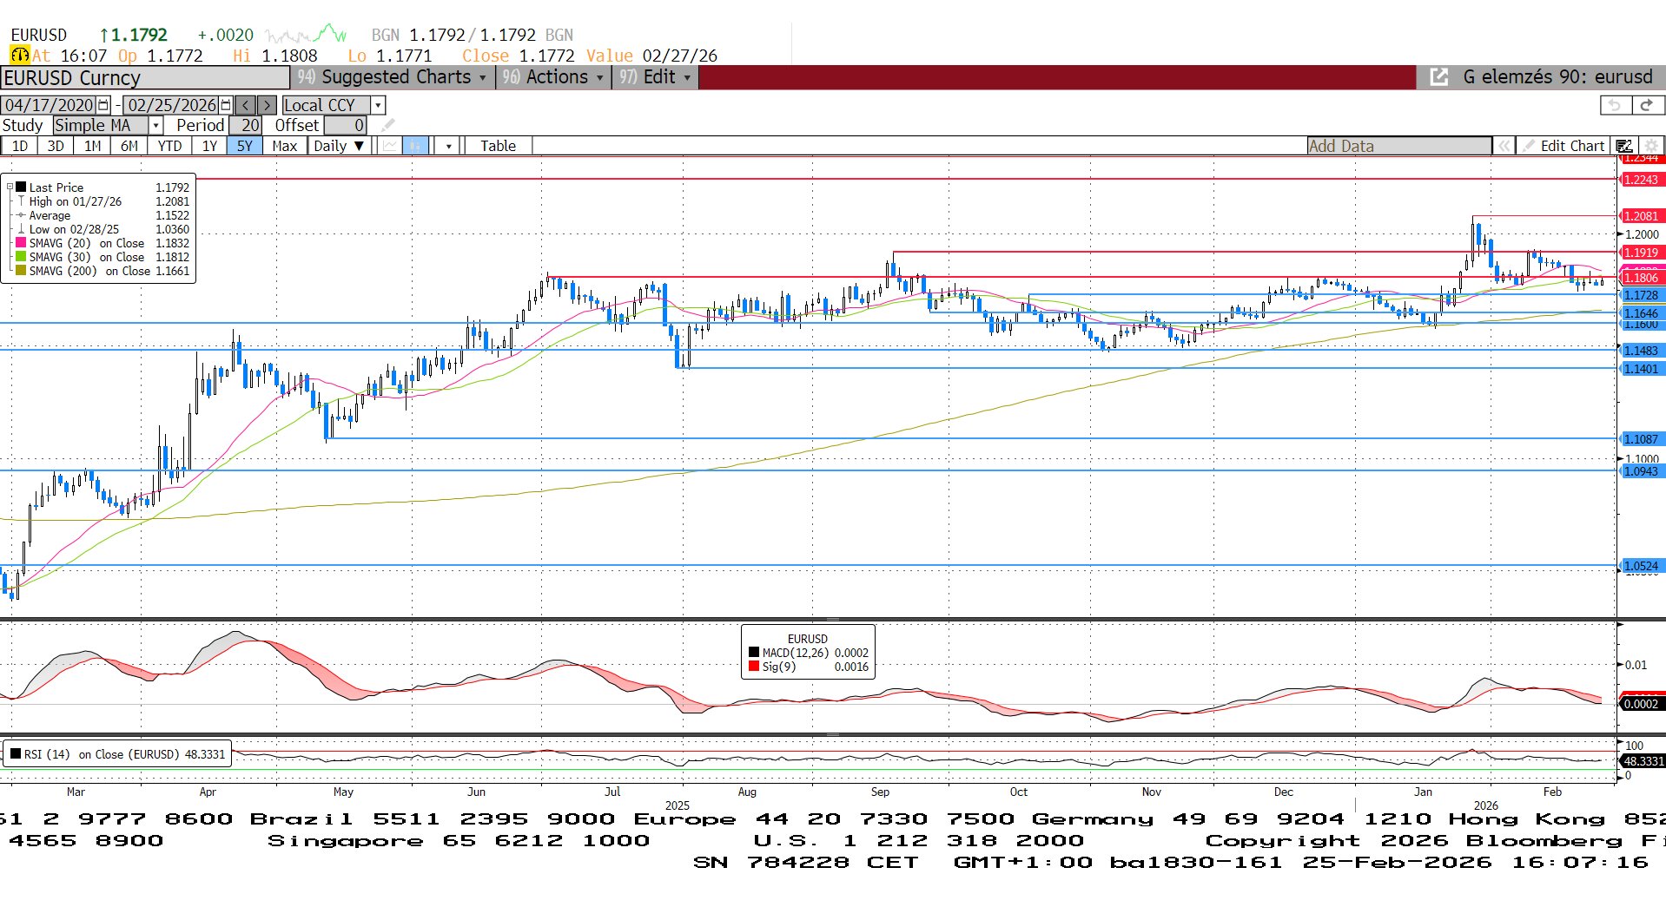Image resolution: width=1666 pixels, height=907 pixels.
Task: Open the Suggested Charts menu
Action: point(393,77)
